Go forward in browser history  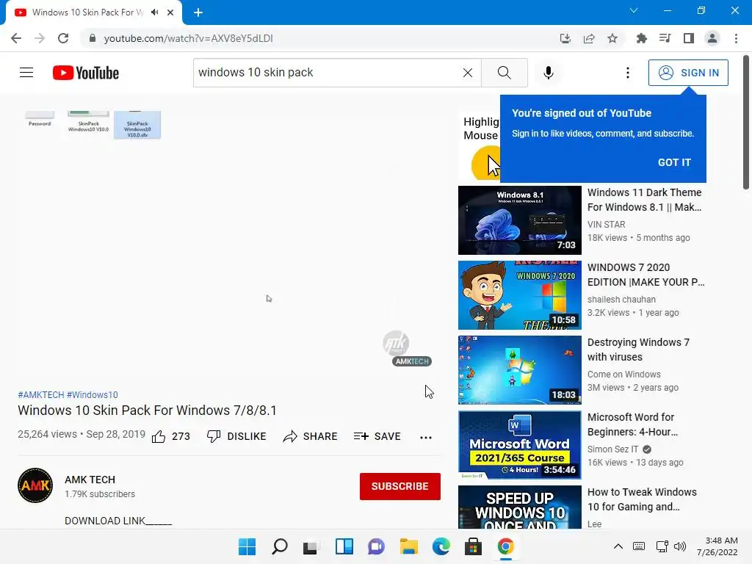[40, 38]
